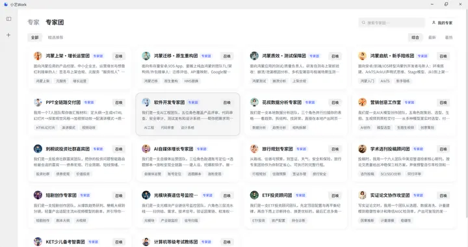Screen dimensions: 468x247
Task: Click 召唤 for 鸿蒙质效·测试保障团
Action: coord(335,56)
